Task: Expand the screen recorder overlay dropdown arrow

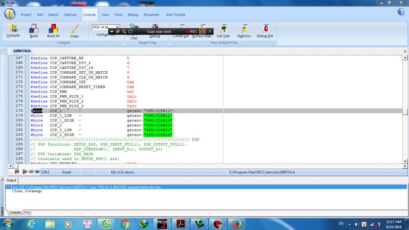Action: 112,31
